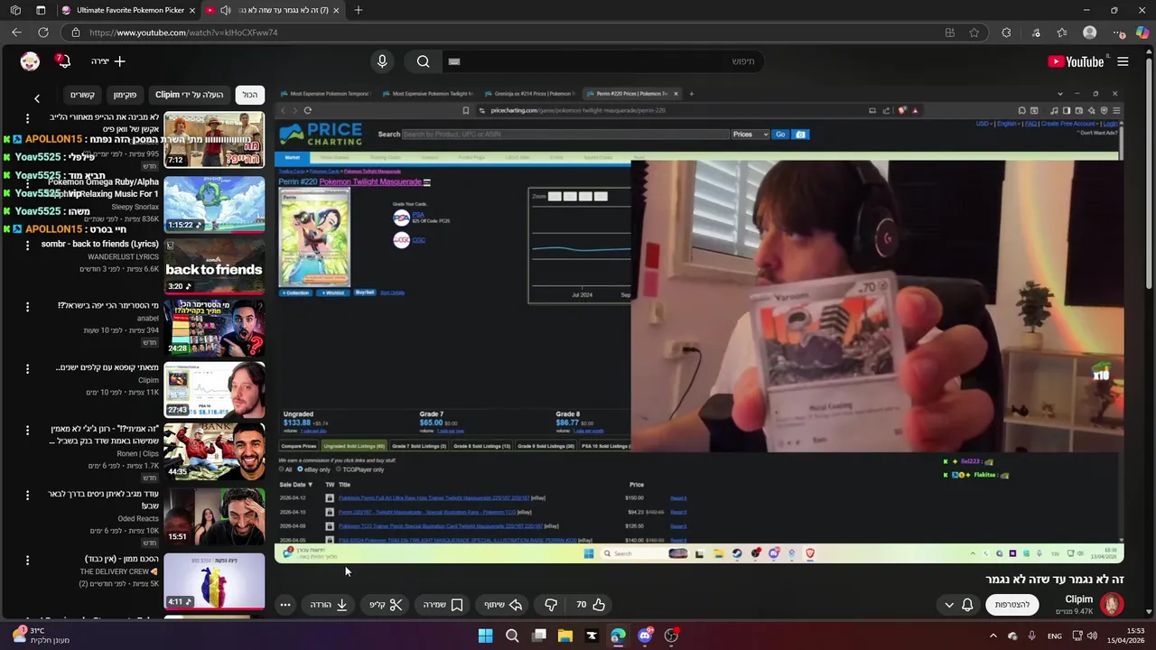Viewport: 1156px width, 650px height.
Task: Open the Pokemon Omega Ruby relaxing music thumbnail
Action: coord(214,203)
